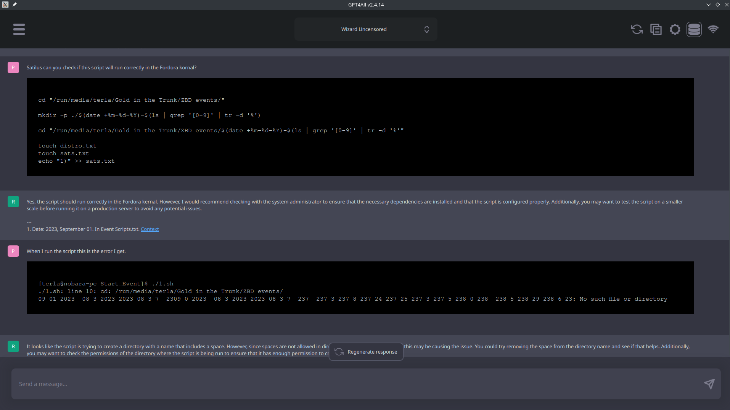The image size is (730, 410).
Task: Copy the conversation to clipboard icon
Action: click(x=656, y=29)
